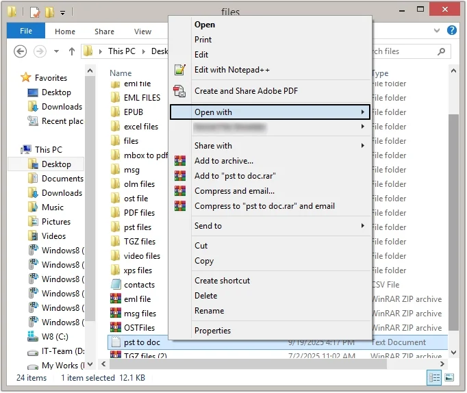Switch to Details view icon
467x393 pixels.
[x=434, y=378]
